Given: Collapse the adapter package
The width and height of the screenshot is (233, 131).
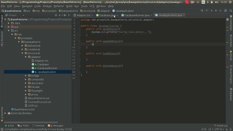Looking at the screenshot, I should tap(26, 57).
